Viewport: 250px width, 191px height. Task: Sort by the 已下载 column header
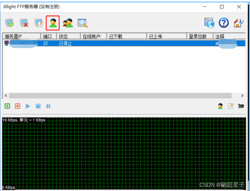[127, 37]
